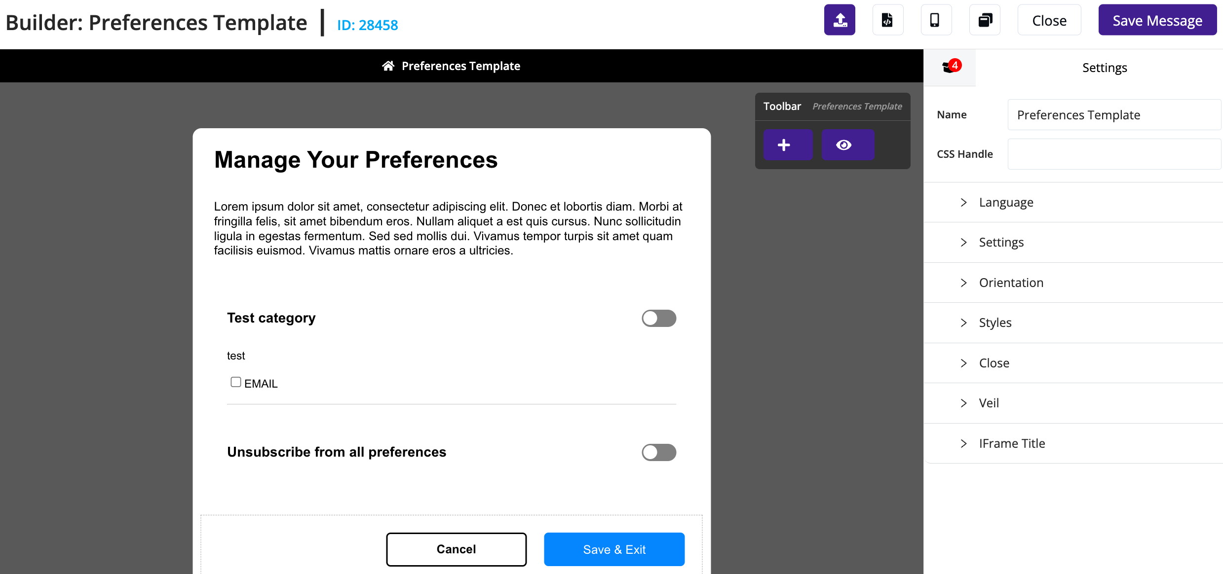Check the EMAIL checkbox under test

tap(235, 381)
